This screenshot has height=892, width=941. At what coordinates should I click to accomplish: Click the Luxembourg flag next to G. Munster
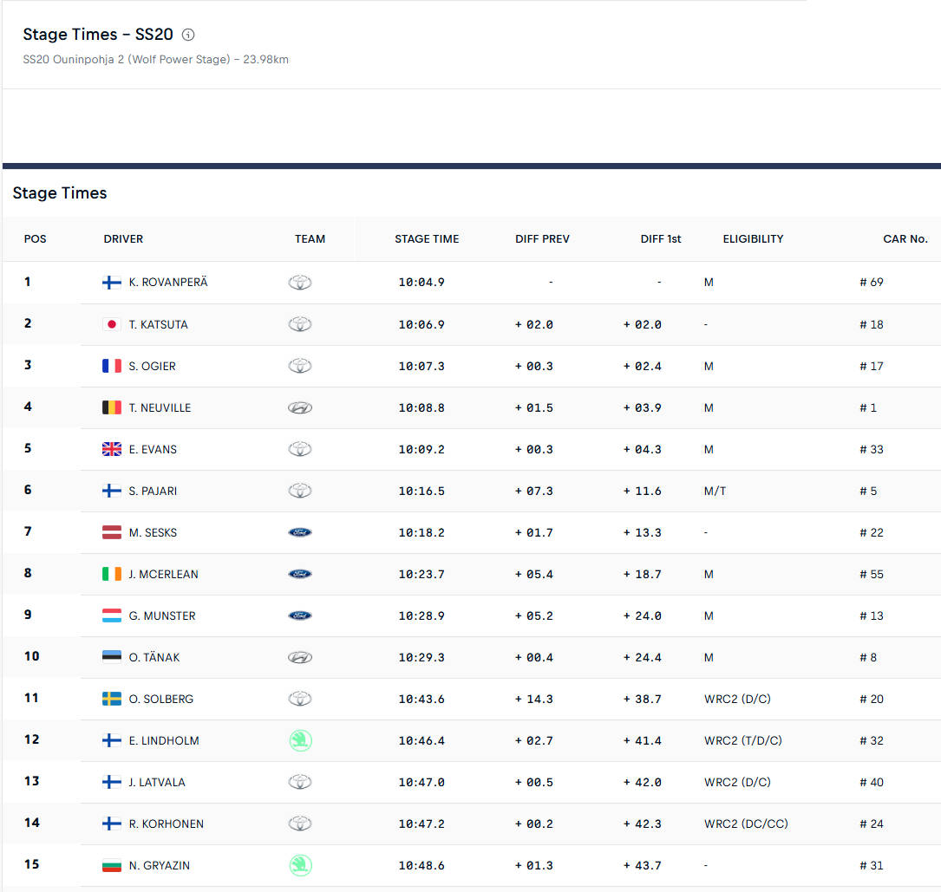[112, 615]
